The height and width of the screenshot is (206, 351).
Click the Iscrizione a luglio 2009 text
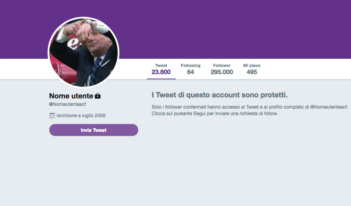tap(81, 116)
